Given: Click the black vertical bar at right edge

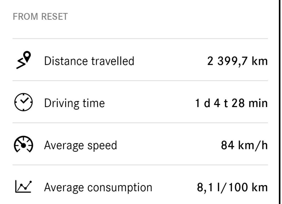Looking at the screenshot, I should point(279,102).
